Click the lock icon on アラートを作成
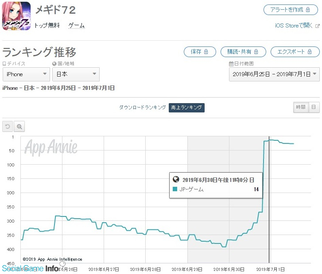The height and width of the screenshot is (274, 322). (x=308, y=9)
